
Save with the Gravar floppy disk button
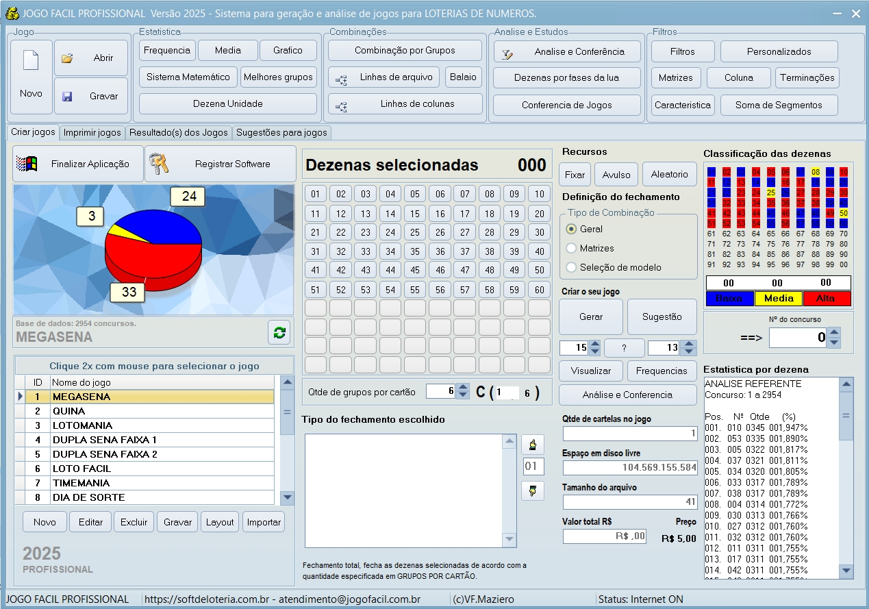click(x=91, y=97)
